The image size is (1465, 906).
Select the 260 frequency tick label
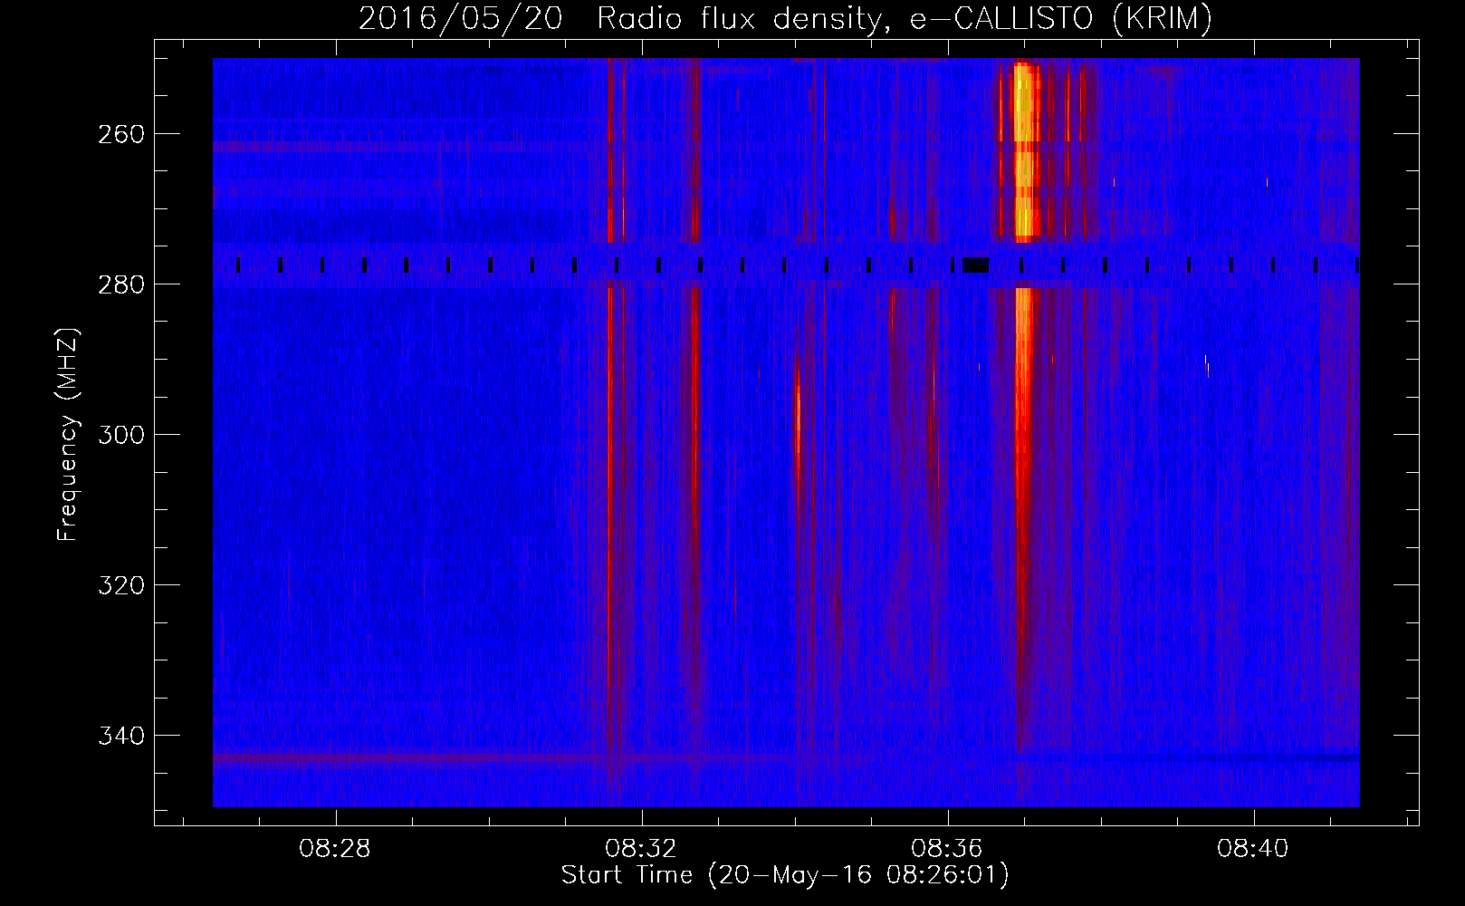click(x=120, y=134)
